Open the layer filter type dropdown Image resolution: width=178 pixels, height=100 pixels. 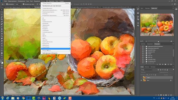pos(147,70)
